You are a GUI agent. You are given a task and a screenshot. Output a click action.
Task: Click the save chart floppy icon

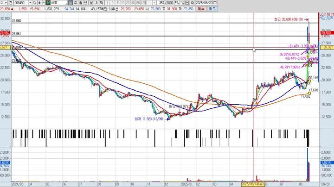coord(187,3)
